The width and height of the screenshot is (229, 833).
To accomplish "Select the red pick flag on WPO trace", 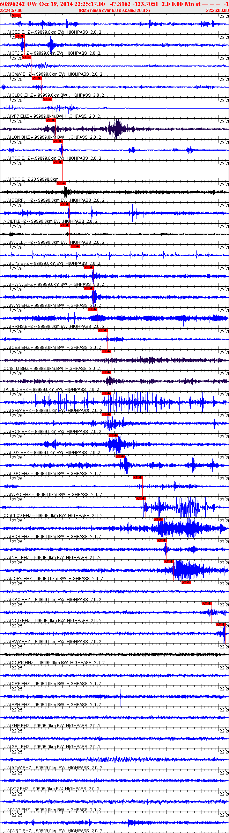I will (x=138, y=477).
